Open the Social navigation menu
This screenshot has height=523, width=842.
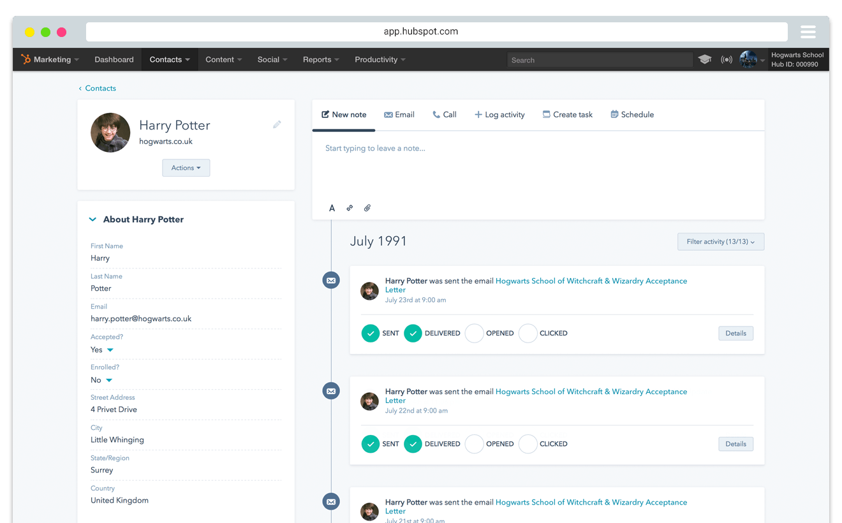click(272, 59)
